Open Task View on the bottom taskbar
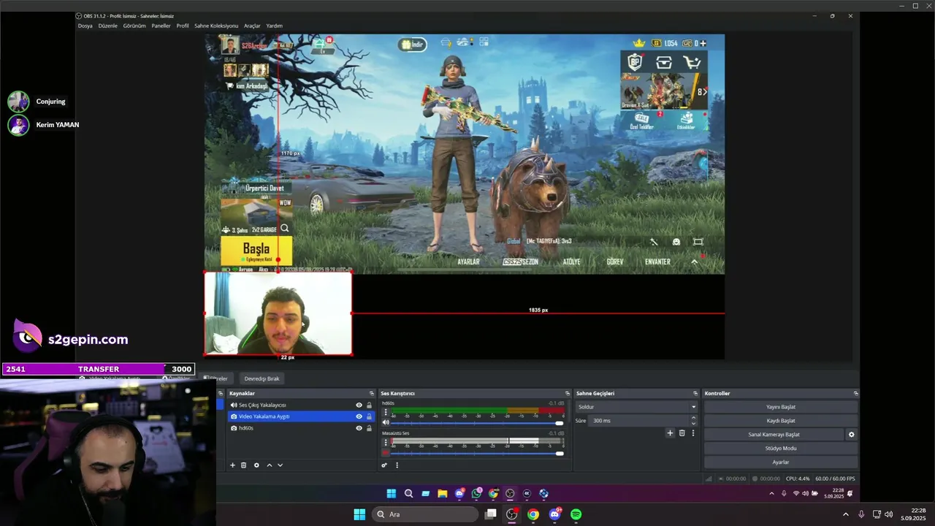Viewport: 935px width, 526px height. pos(491,514)
